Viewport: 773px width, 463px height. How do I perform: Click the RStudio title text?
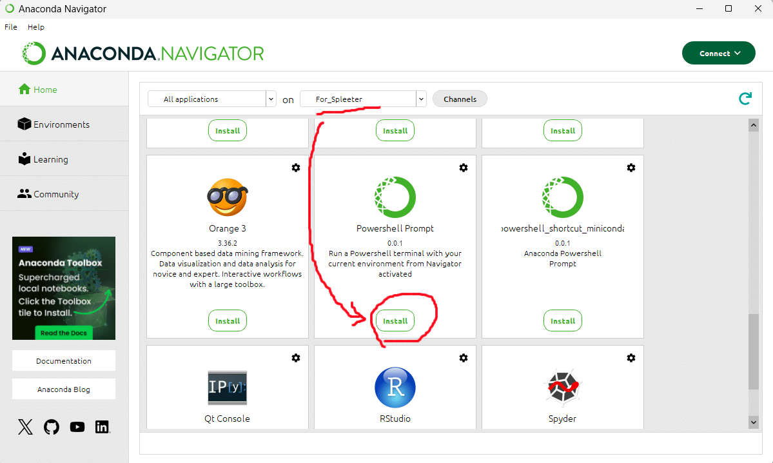395,419
